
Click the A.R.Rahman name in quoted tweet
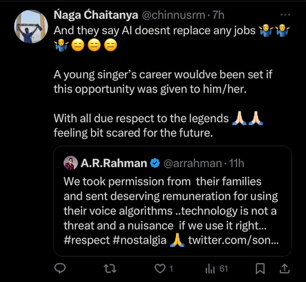(x=114, y=164)
